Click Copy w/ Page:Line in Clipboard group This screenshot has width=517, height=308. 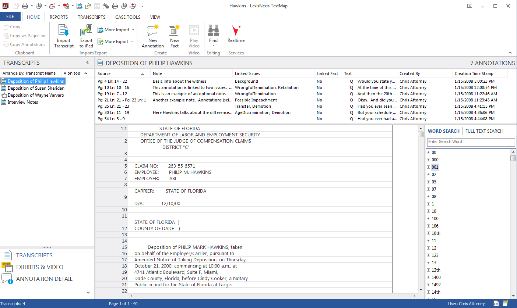(x=25, y=36)
